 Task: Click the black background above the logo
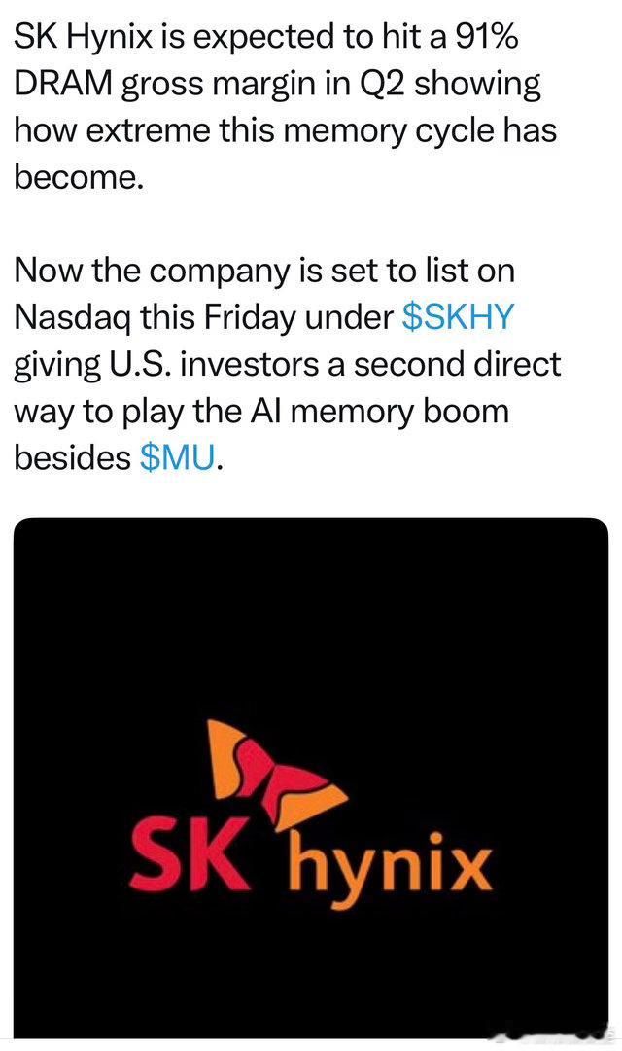[311, 617]
